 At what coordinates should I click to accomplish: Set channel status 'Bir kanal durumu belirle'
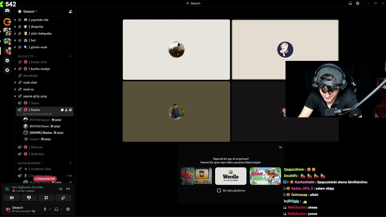coord(37,114)
